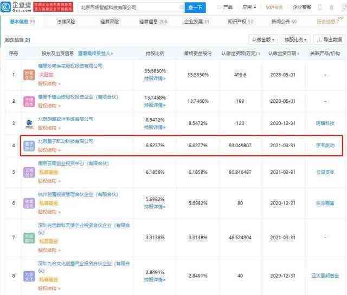
Task: Switch to the 经营风险 tab
Action: (x=110, y=22)
